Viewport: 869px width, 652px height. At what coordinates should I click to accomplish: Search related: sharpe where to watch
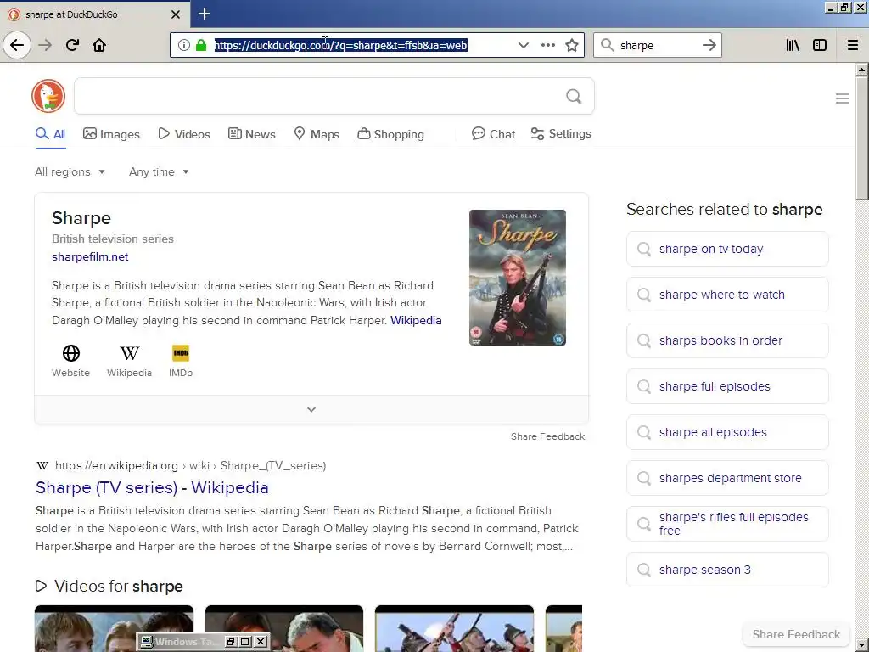click(727, 295)
